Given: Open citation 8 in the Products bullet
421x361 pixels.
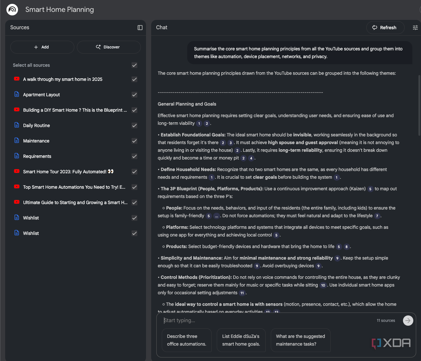Looking at the screenshot, I should click(346, 247).
